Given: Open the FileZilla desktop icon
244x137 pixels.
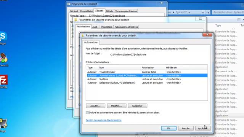Looking at the screenshot, I should (3, 81).
